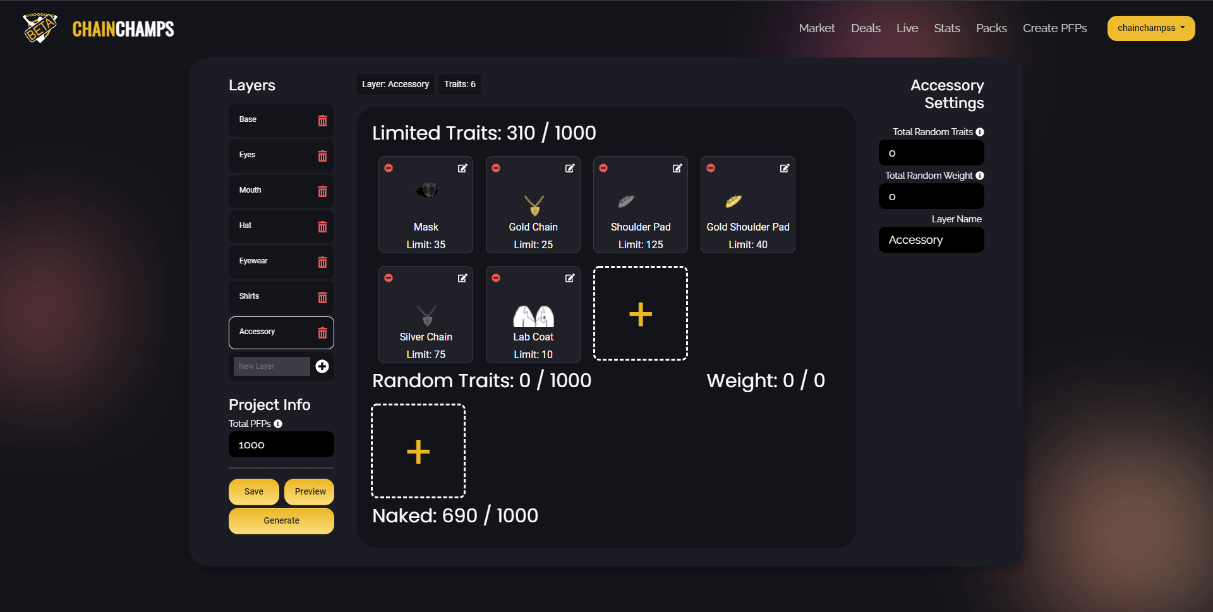
Task: Add new layer using the plus circle icon
Action: [322, 366]
